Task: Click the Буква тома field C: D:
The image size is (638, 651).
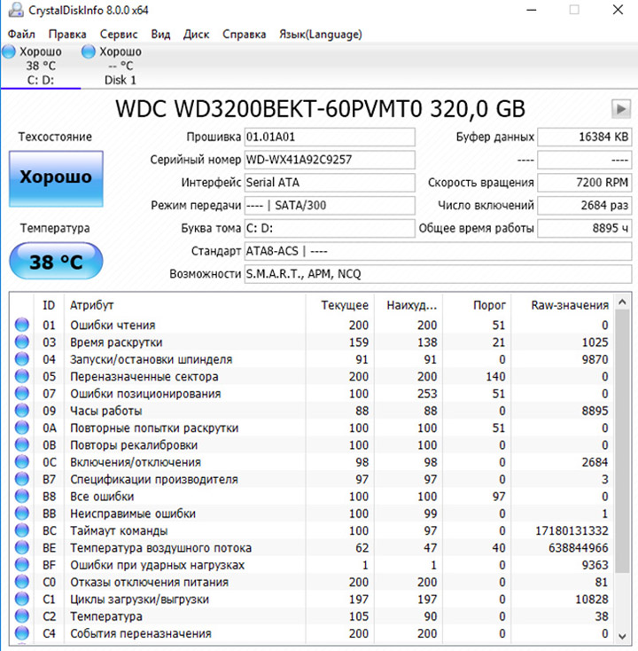Action: point(330,228)
